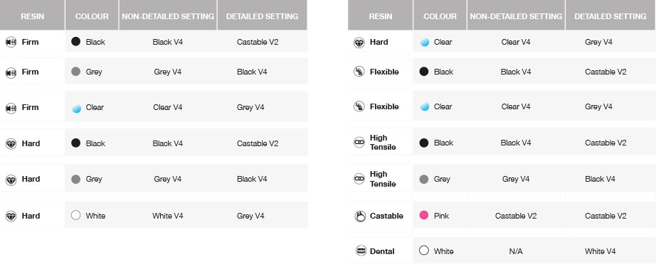Click the White V4 detailed setting for Dental
This screenshot has height=264, width=656.
601,251
